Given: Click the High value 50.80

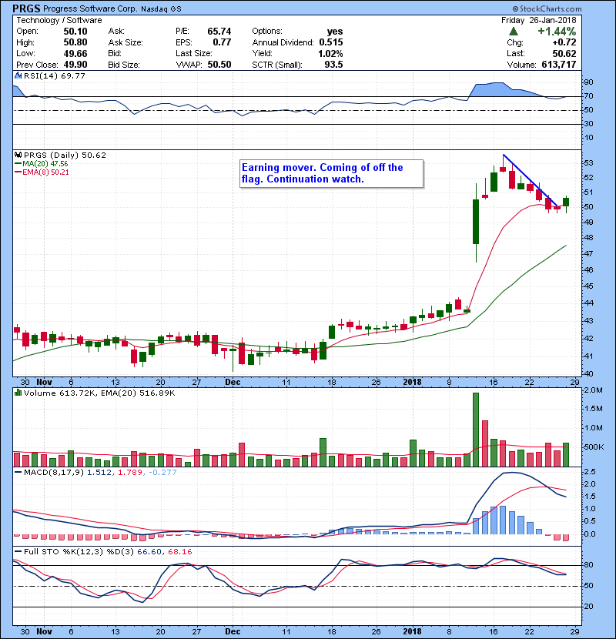Looking at the screenshot, I should 75,42.
